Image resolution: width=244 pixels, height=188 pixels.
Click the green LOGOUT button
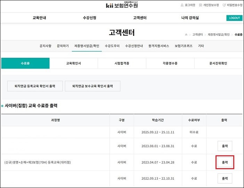(x=234, y=18)
